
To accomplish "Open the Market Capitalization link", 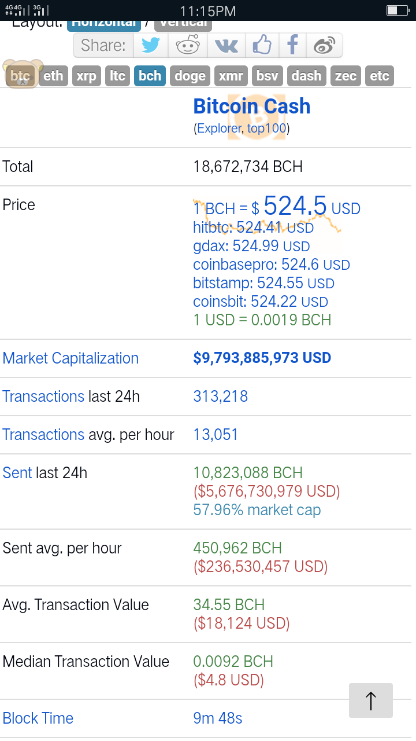I will (x=70, y=358).
